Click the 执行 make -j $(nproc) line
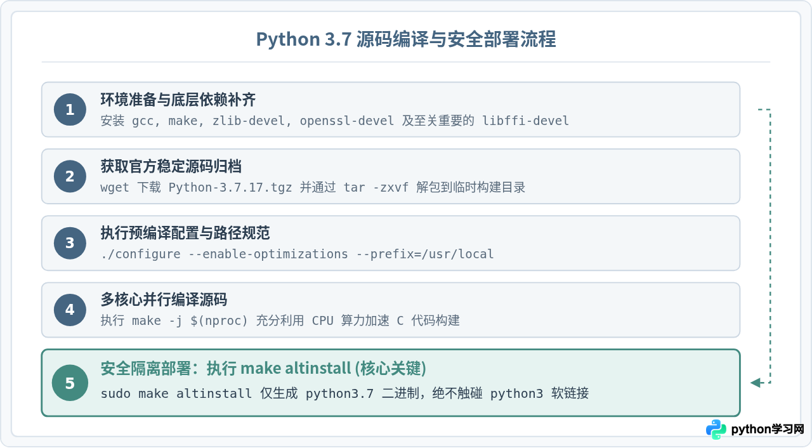Screen dimensions: 812x448 [x=280, y=320]
